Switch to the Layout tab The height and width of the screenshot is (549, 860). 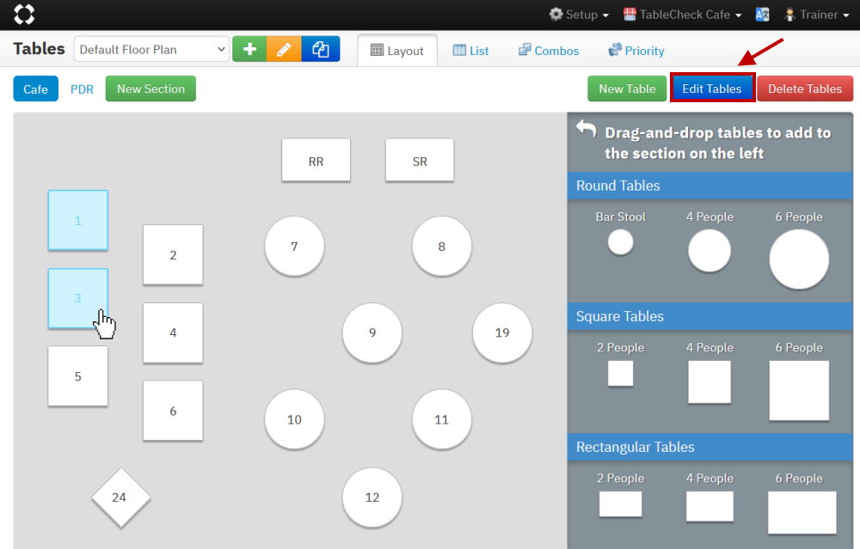(397, 51)
